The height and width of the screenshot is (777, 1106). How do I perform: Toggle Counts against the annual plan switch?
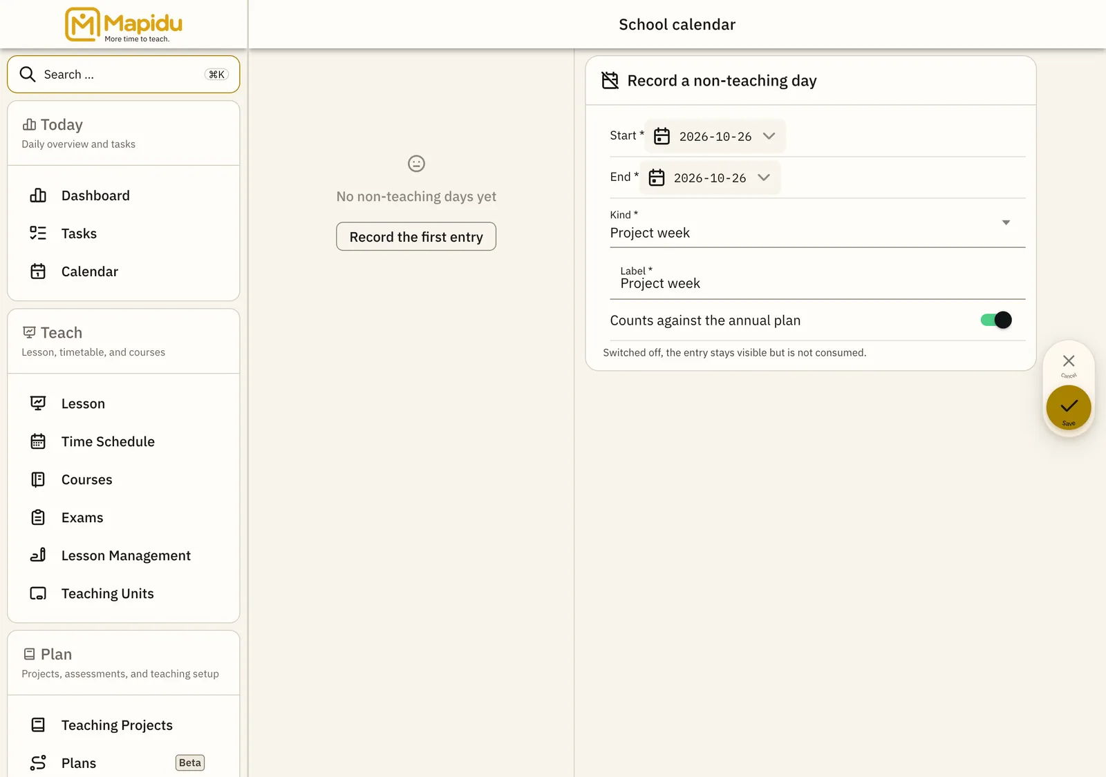tap(996, 320)
